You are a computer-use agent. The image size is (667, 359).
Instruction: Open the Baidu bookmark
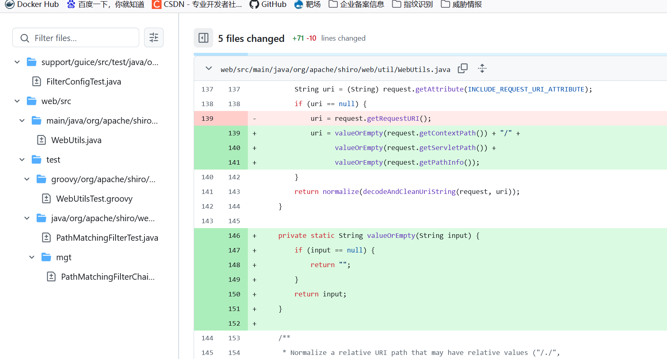pos(105,4)
